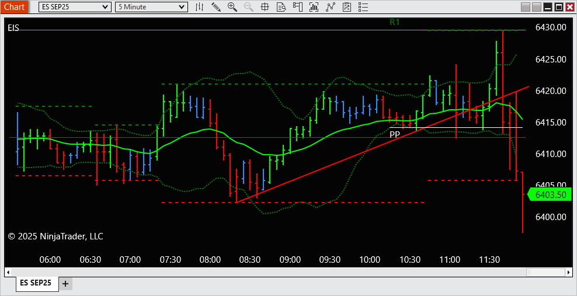This screenshot has height=296, width=577.
Task: Click the zoom out magnifier icon
Action: click(x=248, y=6)
